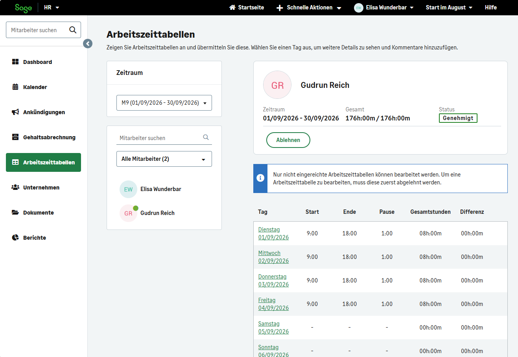Click the Sage logo
This screenshot has height=357, width=518.
[x=23, y=8]
